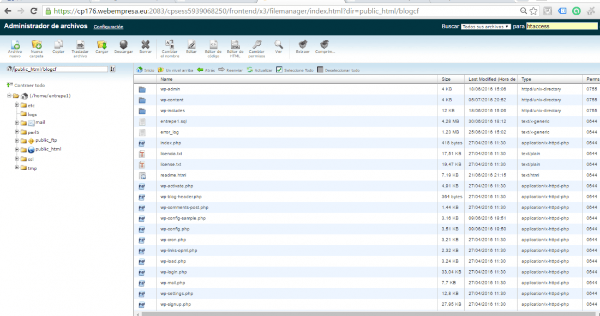The height and width of the screenshot is (316, 600).
Task: Select the Copiar tool
Action: click(58, 47)
